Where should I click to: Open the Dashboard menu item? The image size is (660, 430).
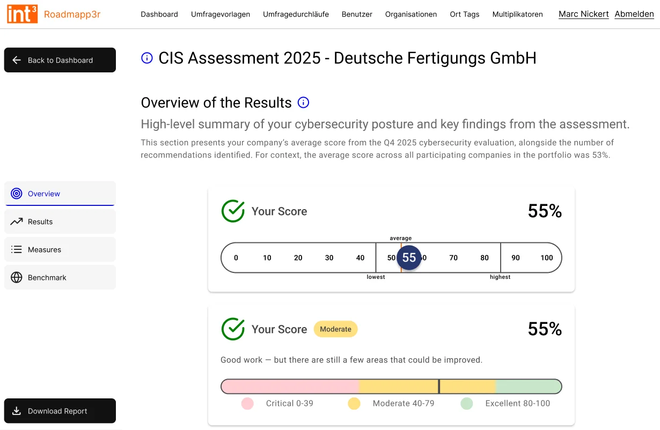[x=159, y=14]
